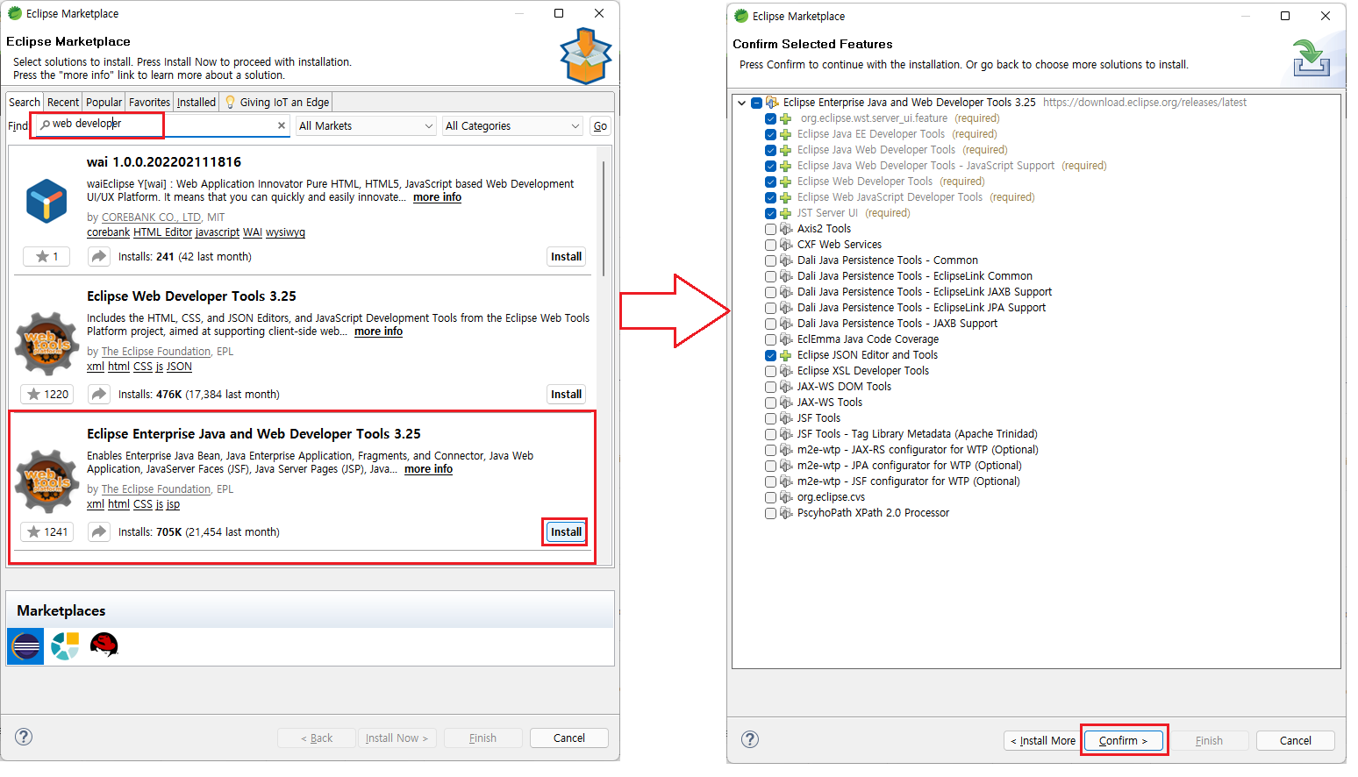Viewport: 1358px width, 777px height.
Task: Check the CXF Web Services feature
Action: pos(770,245)
